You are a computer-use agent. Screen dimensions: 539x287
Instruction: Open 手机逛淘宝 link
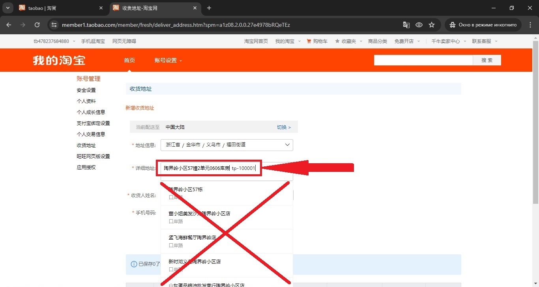pyautogui.click(x=93, y=41)
